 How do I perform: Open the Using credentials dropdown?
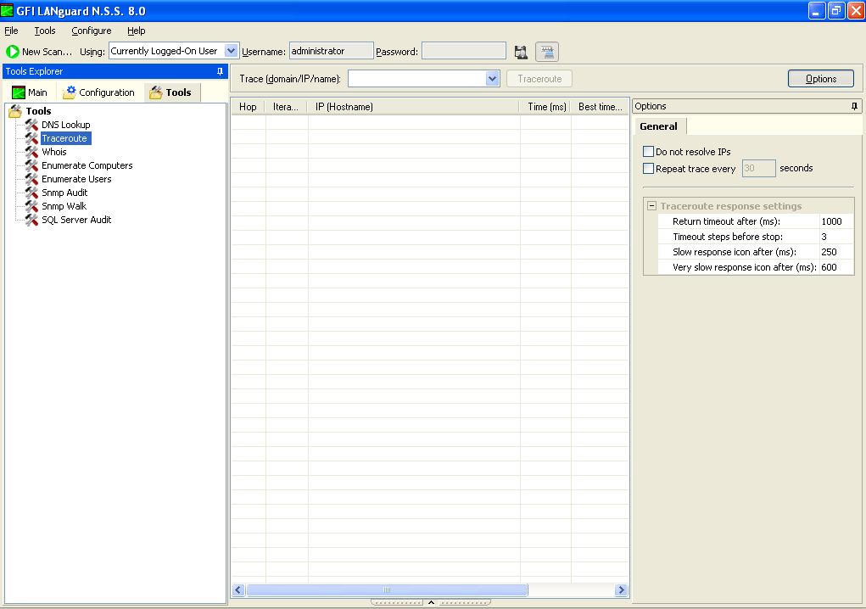(x=232, y=51)
